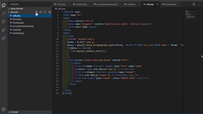This screenshot has height=114, width=203.
Task: Place cursor on the include "koneksi.php" line
Action: [81, 39]
